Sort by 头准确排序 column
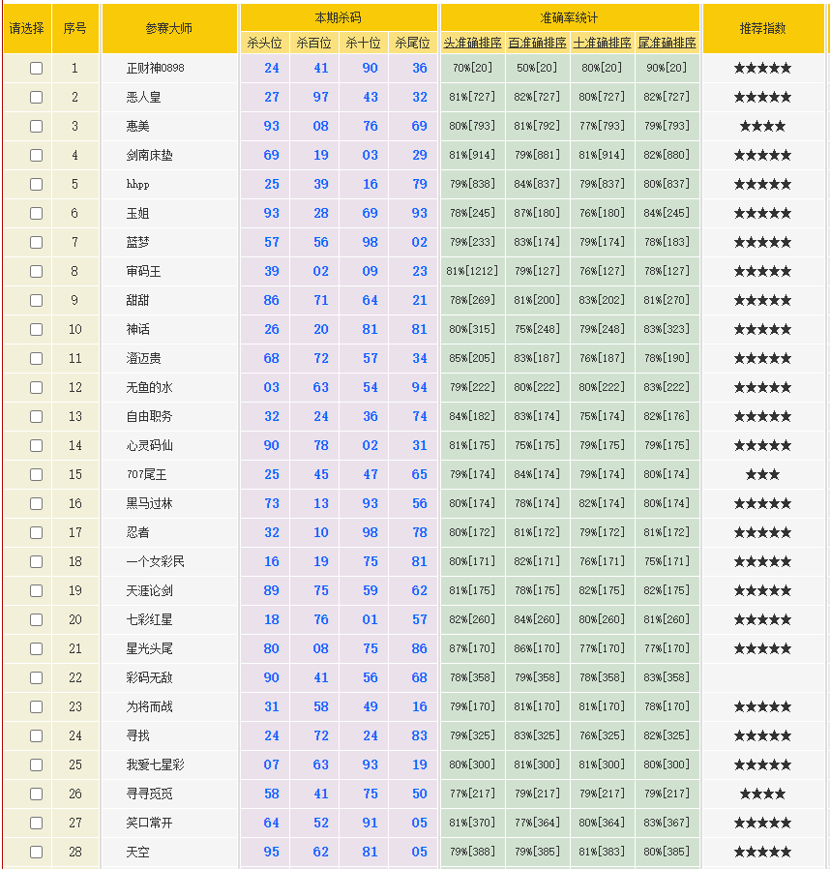This screenshot has height=869, width=830. coord(472,44)
